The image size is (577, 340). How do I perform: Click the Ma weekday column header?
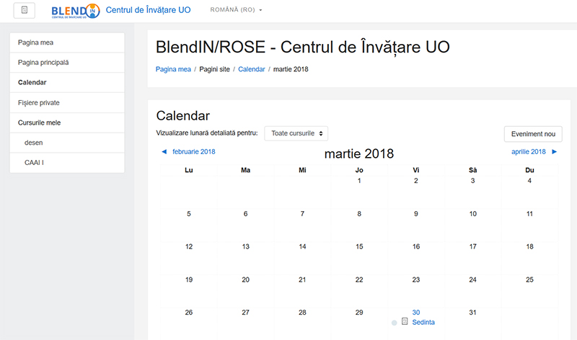coord(245,170)
